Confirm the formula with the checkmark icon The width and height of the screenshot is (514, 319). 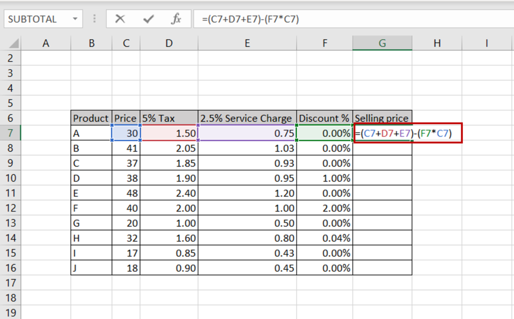coord(148,19)
